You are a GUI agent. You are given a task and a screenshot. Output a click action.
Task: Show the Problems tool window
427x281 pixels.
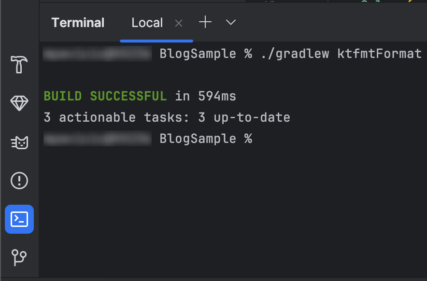click(x=19, y=181)
